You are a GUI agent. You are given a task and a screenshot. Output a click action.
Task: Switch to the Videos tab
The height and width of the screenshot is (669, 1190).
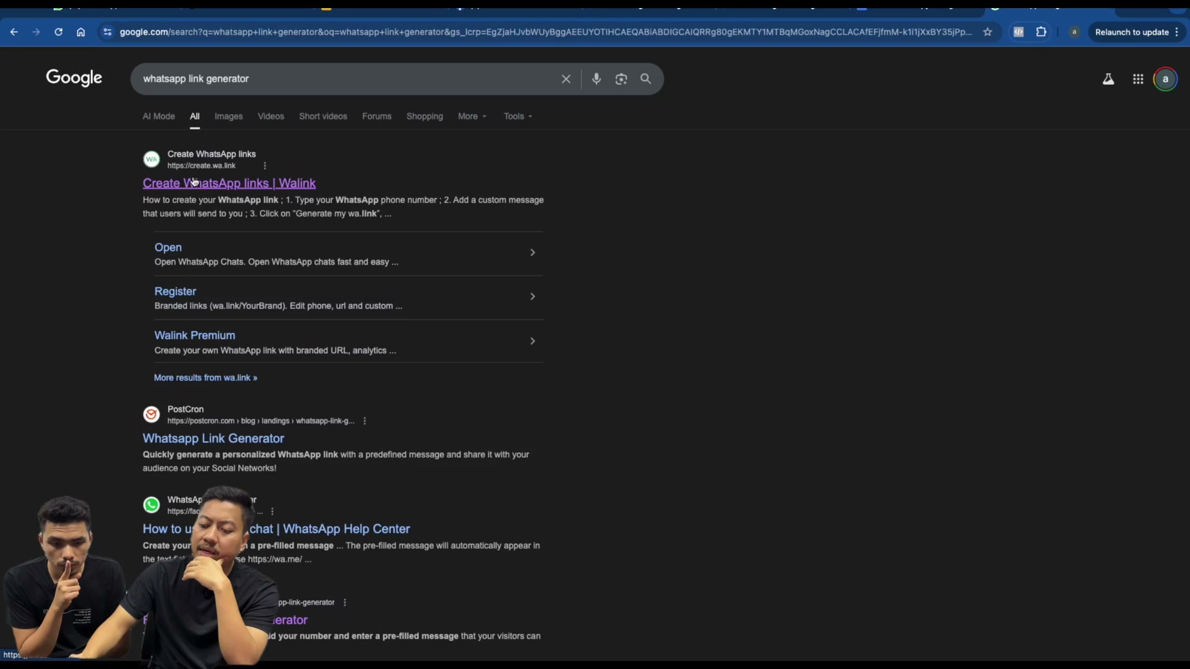click(x=271, y=116)
